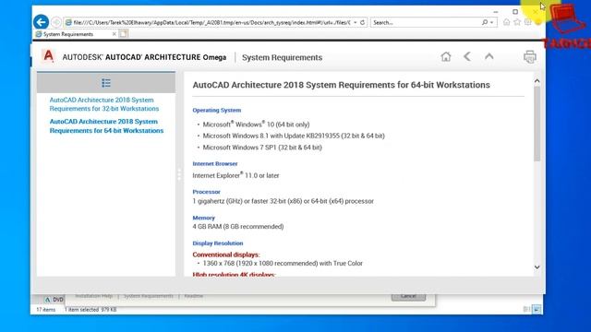Screen dimensions: 591x332
Task: Click the Display Resolution heading
Action: [218, 243]
